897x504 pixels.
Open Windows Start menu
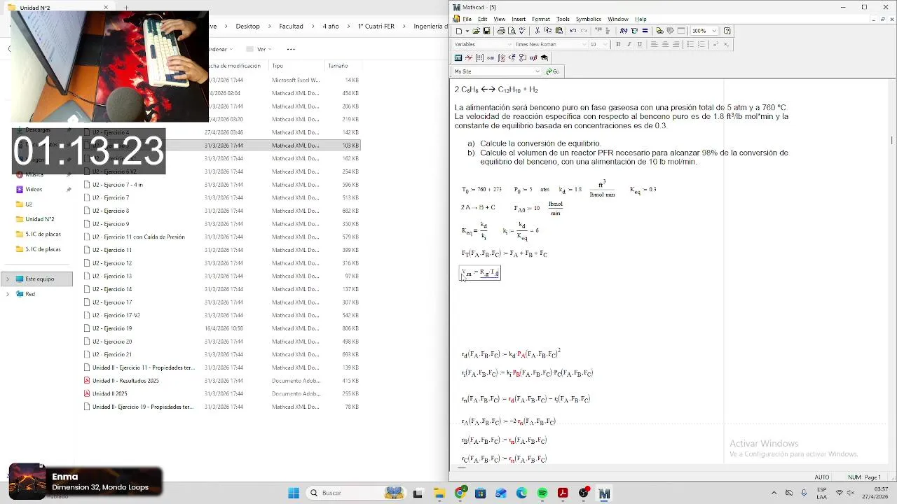(x=294, y=493)
